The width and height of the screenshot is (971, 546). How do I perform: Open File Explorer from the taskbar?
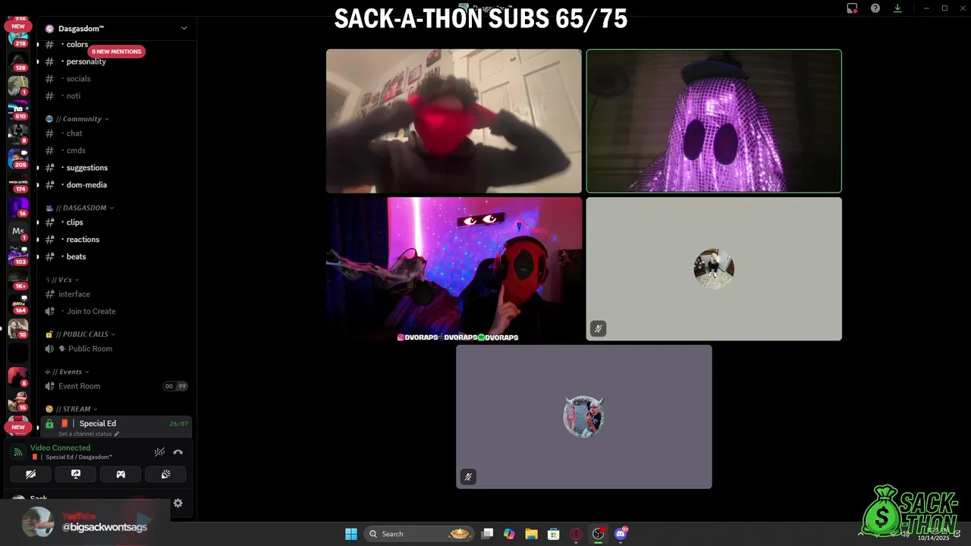[532, 534]
